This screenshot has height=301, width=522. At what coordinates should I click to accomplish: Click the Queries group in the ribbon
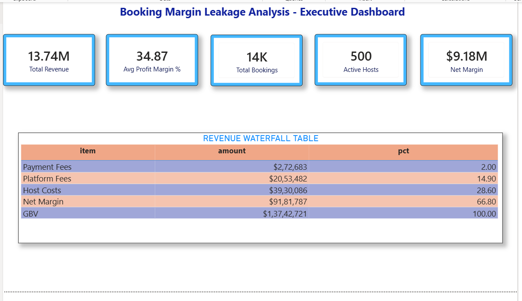click(x=294, y=1)
